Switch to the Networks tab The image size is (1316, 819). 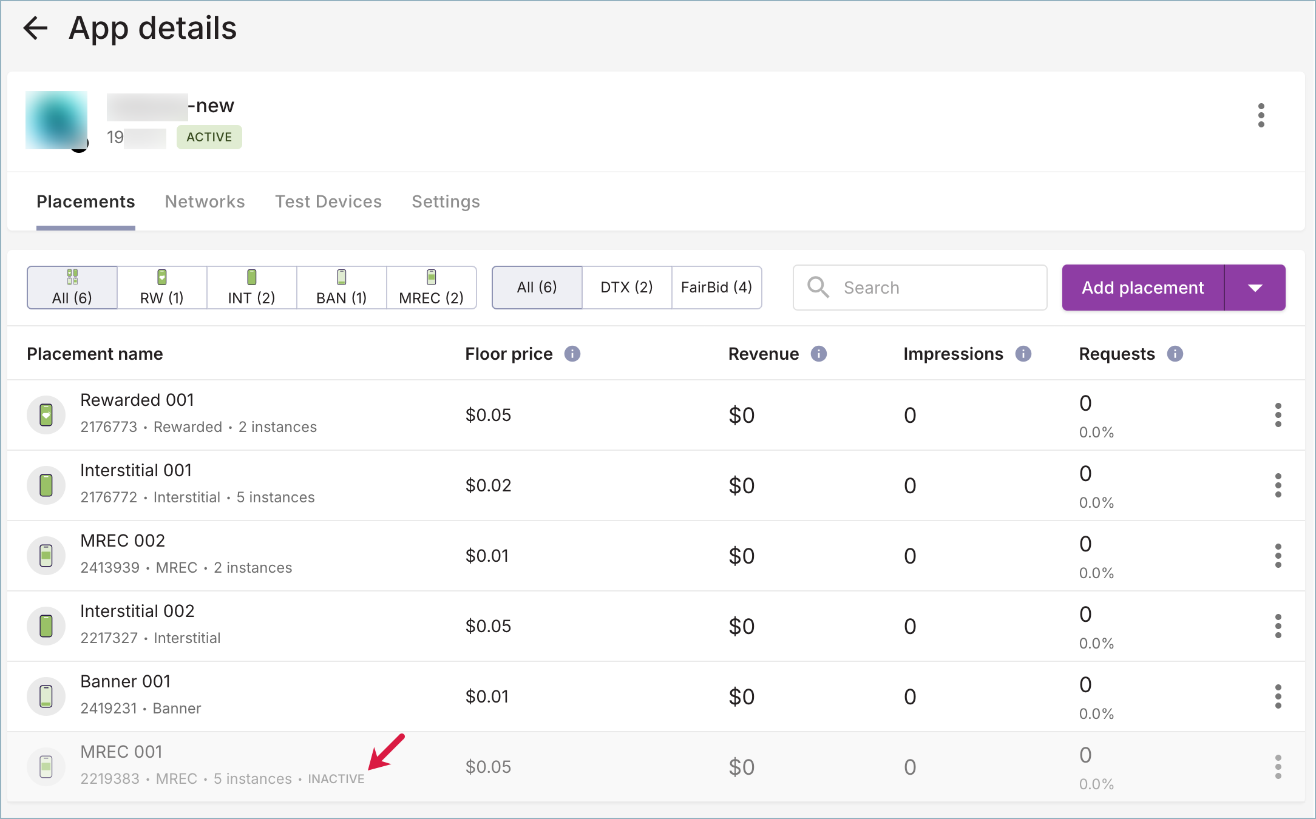tap(205, 201)
